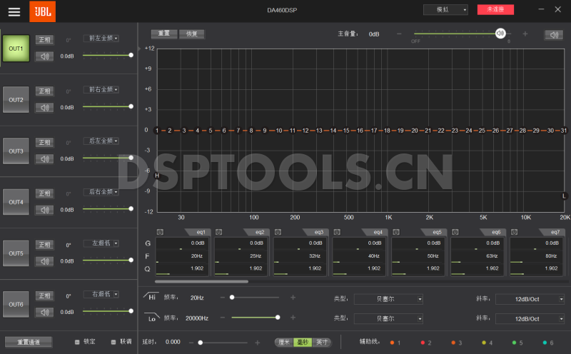This screenshot has height=354, width=571.
Task: Enable the 联调 link checkbox
Action: click(x=113, y=342)
